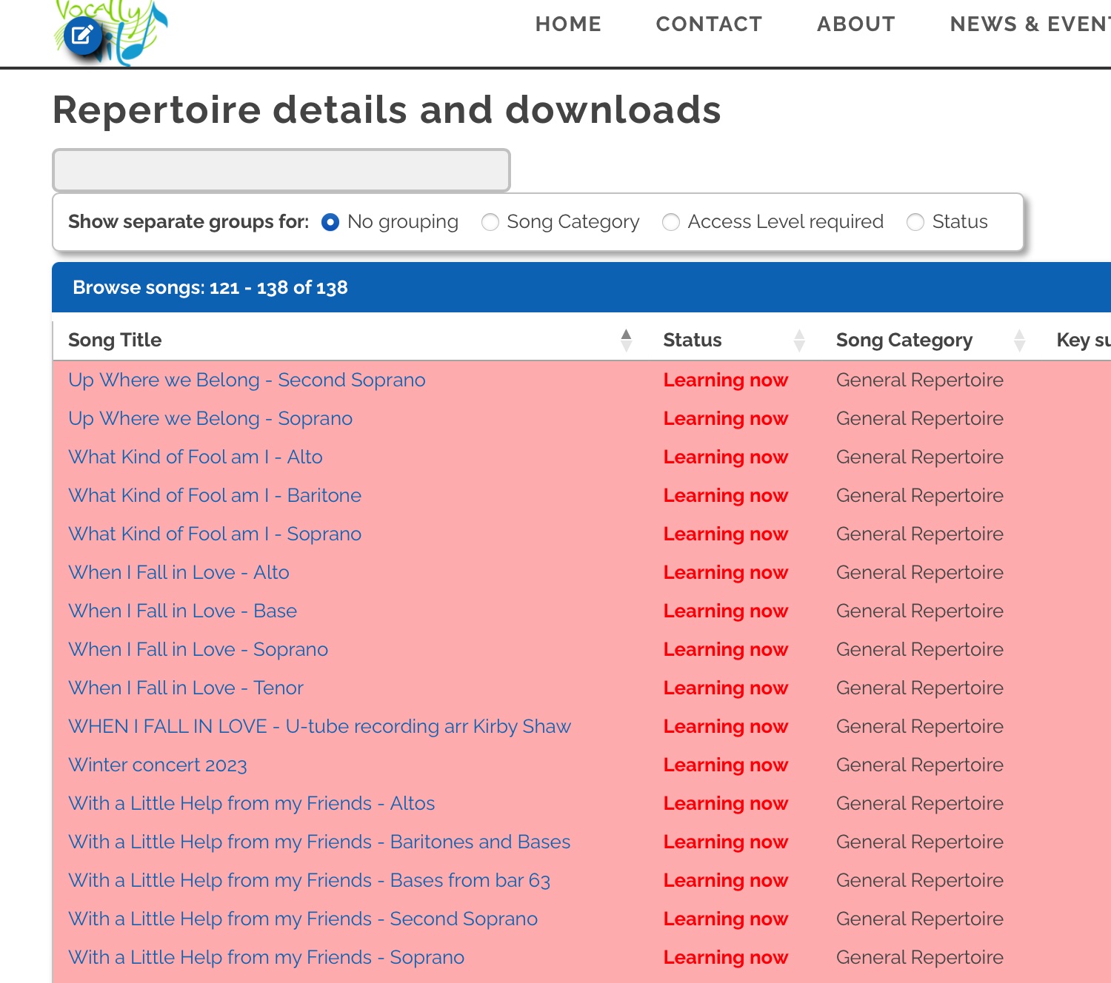Select No grouping radio button
This screenshot has width=1111, height=983.
click(330, 222)
